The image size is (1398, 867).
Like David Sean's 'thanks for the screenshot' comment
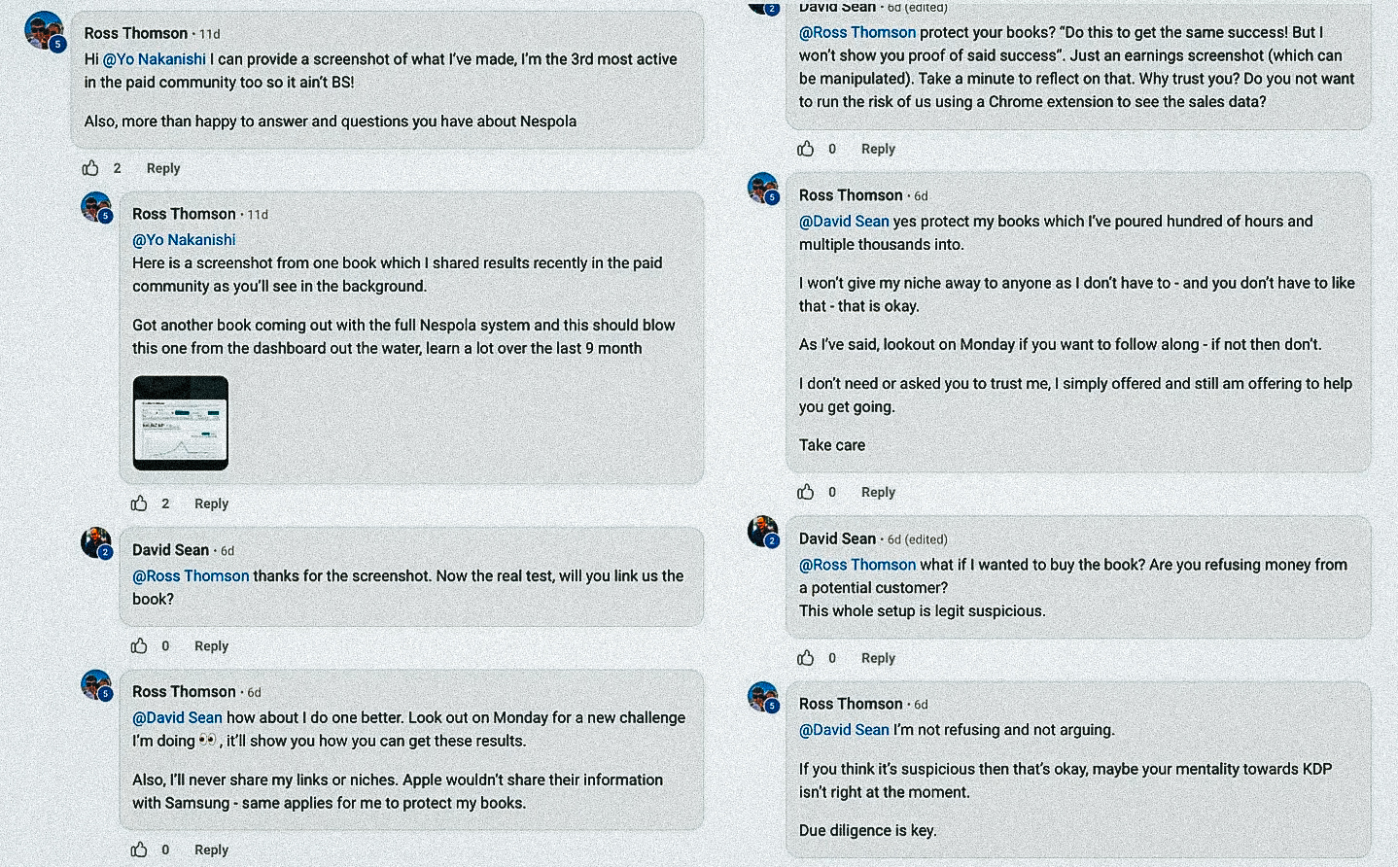click(x=140, y=646)
